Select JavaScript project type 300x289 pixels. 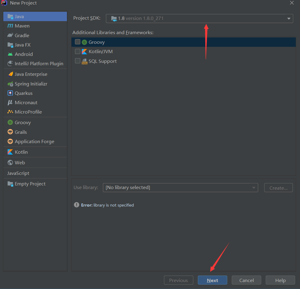click(35, 173)
